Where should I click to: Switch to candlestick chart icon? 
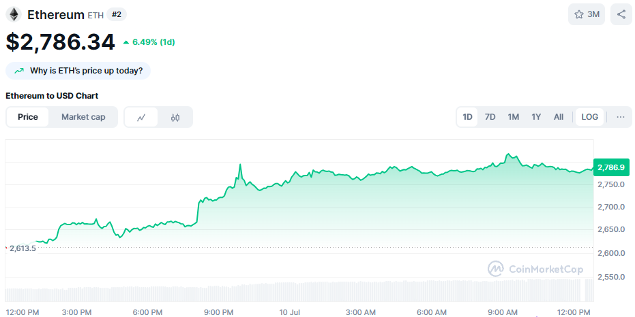(175, 117)
